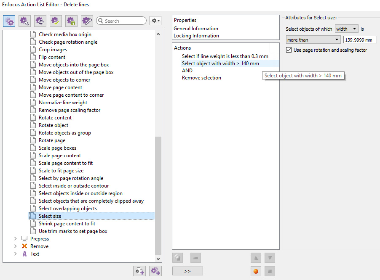Open Locking Information properties

pyautogui.click(x=196, y=36)
